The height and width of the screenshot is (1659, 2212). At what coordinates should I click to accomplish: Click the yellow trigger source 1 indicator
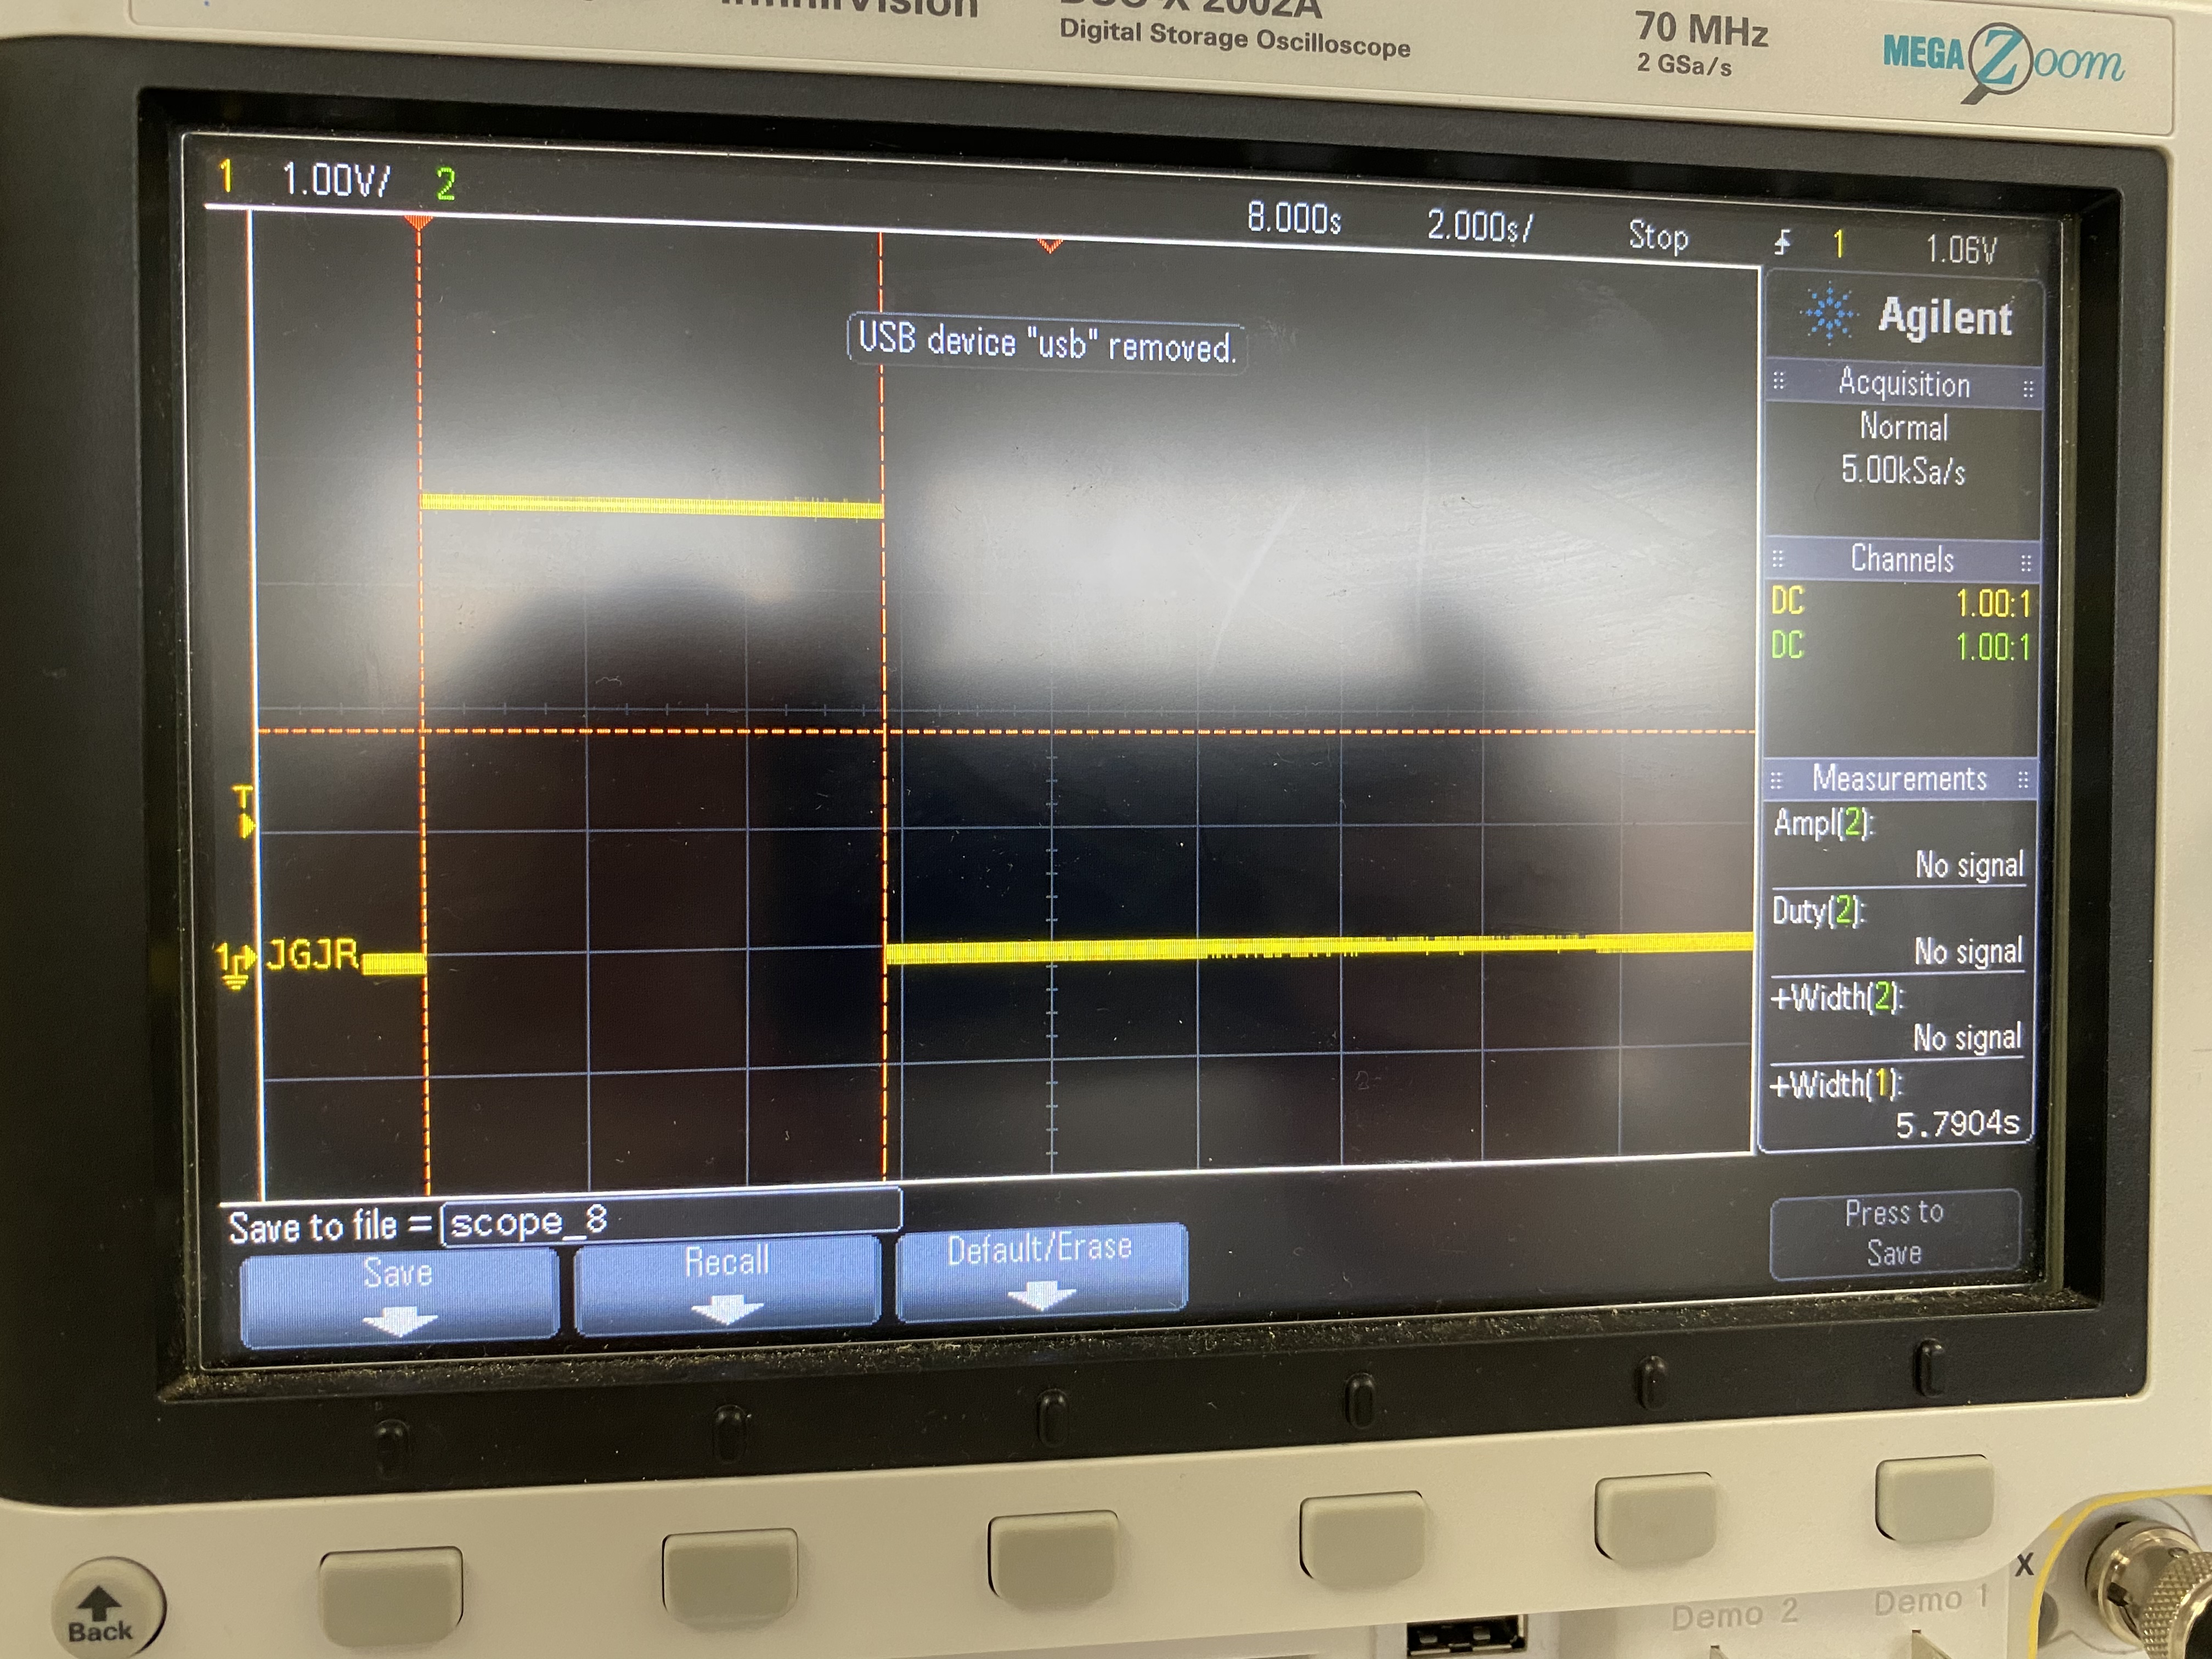coord(1838,244)
